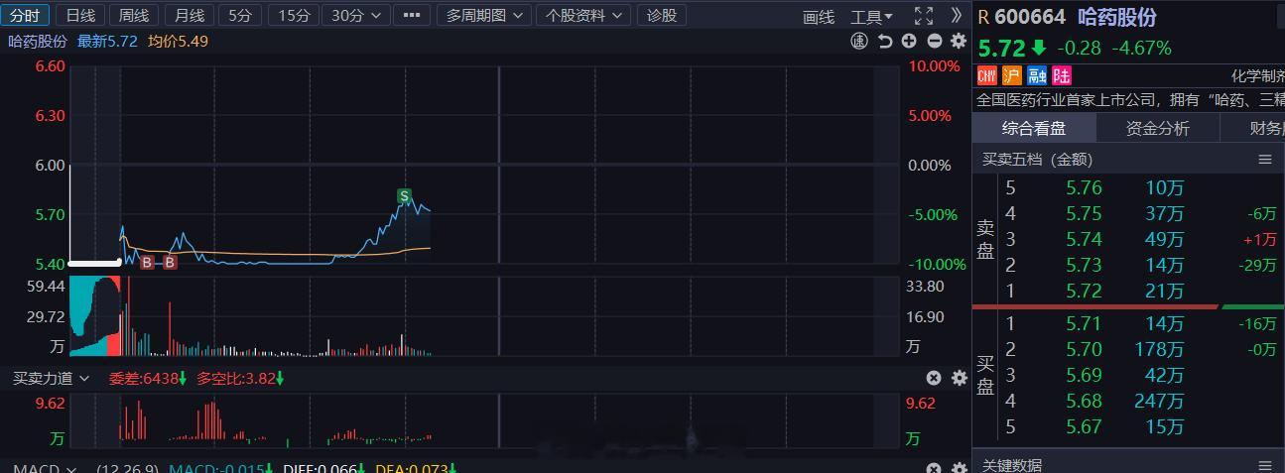
Task: Switch to the 分时 intraday chart tab
Action: [25, 15]
